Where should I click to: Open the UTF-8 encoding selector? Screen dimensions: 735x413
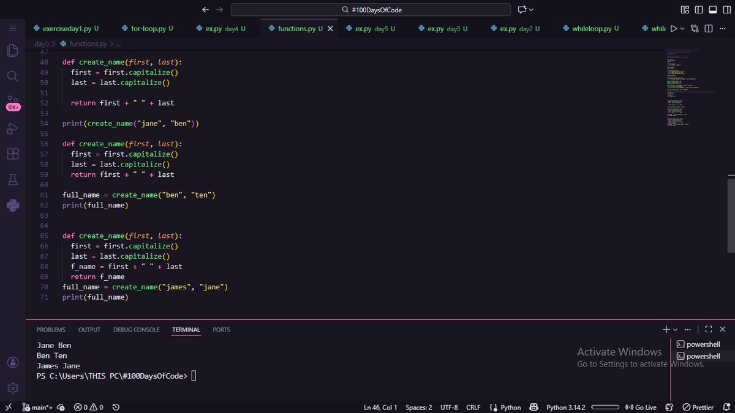point(448,407)
